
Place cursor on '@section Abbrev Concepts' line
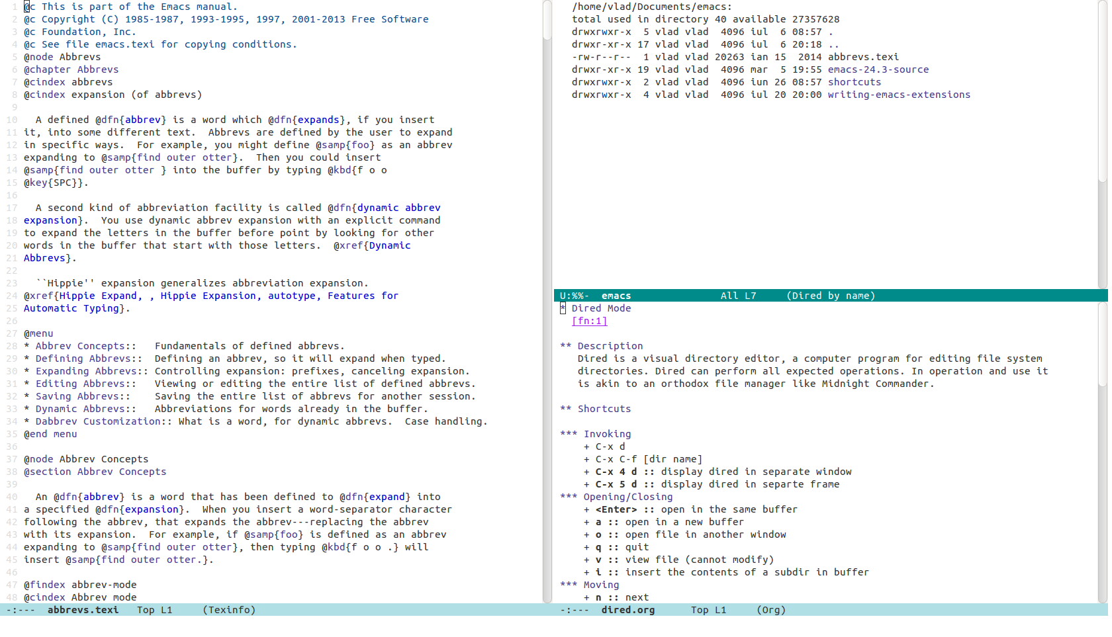point(95,472)
